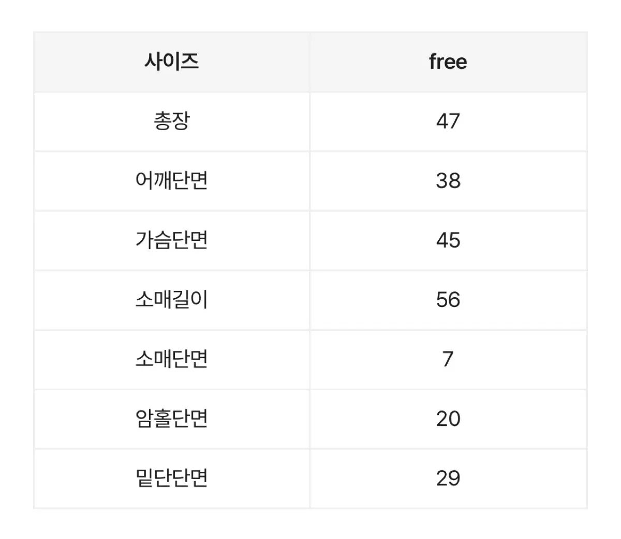Select the 어깨단면 row label
The image size is (621, 539).
(172, 181)
